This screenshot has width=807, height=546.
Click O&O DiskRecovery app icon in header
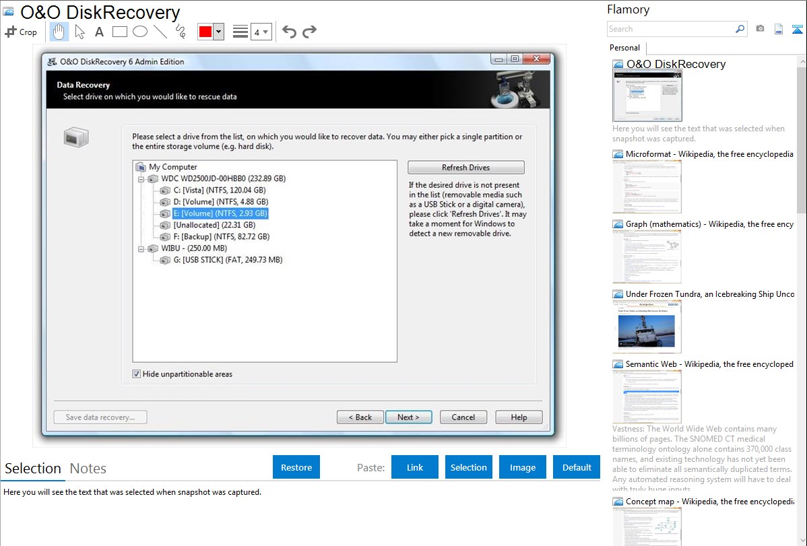[8, 11]
